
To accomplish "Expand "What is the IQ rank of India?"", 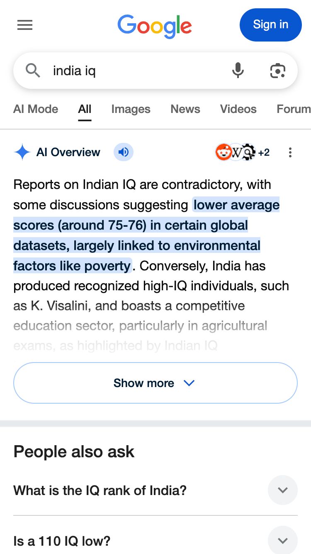I will 282,490.
